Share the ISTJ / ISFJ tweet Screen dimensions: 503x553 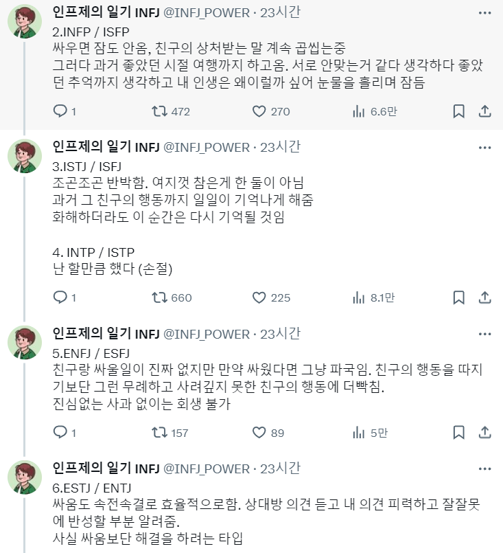(484, 297)
